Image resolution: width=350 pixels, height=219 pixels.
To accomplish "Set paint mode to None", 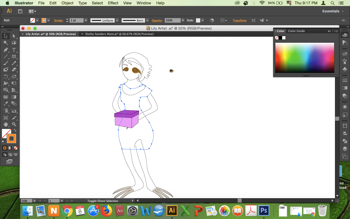I will (x=16, y=148).
